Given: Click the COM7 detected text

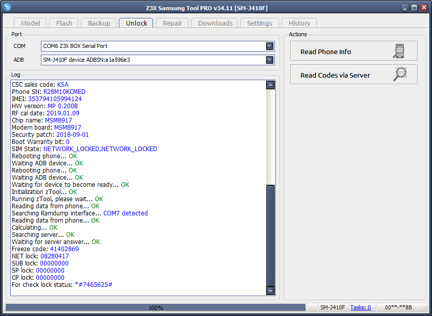Looking at the screenshot, I should (125, 213).
